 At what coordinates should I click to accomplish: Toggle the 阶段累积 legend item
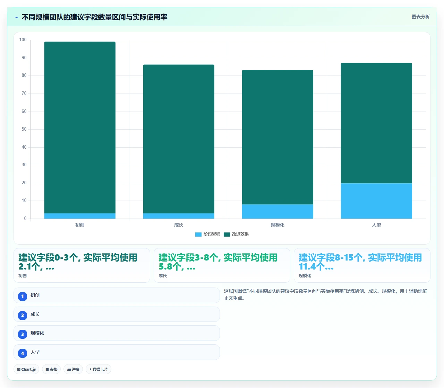pyautogui.click(x=208, y=234)
